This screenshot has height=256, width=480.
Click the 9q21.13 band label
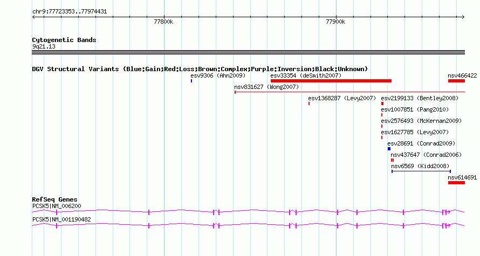[x=44, y=46]
